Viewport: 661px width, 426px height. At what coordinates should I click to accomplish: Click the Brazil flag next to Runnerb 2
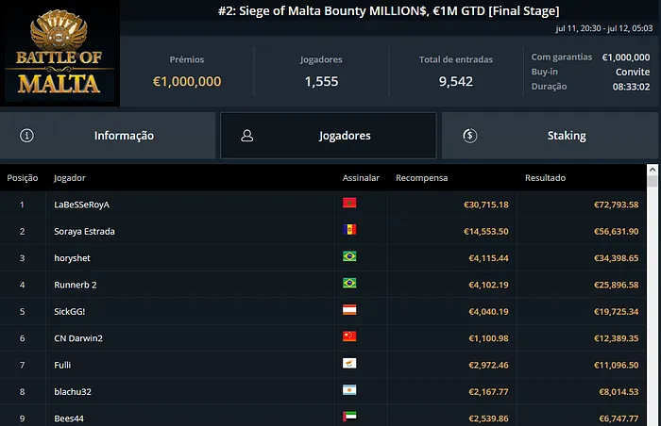[x=349, y=283]
